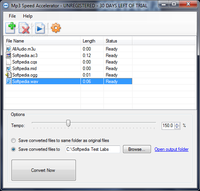Click the AllAudio.m3u file icon
Image resolution: width=200 pixels, height=191 pixels.
(x=8, y=49)
